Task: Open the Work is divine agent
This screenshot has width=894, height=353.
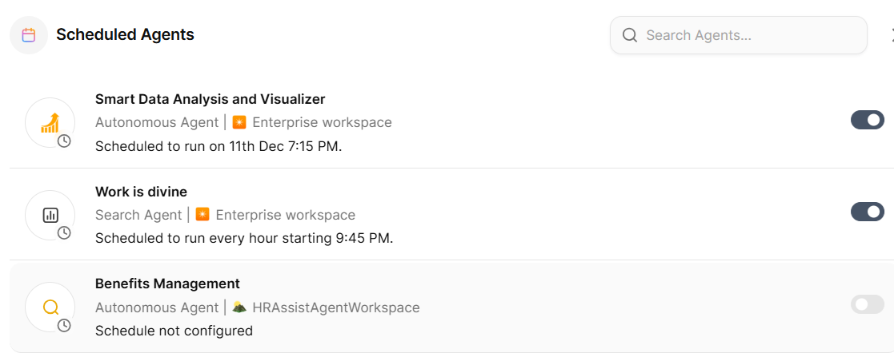Action: point(141,192)
